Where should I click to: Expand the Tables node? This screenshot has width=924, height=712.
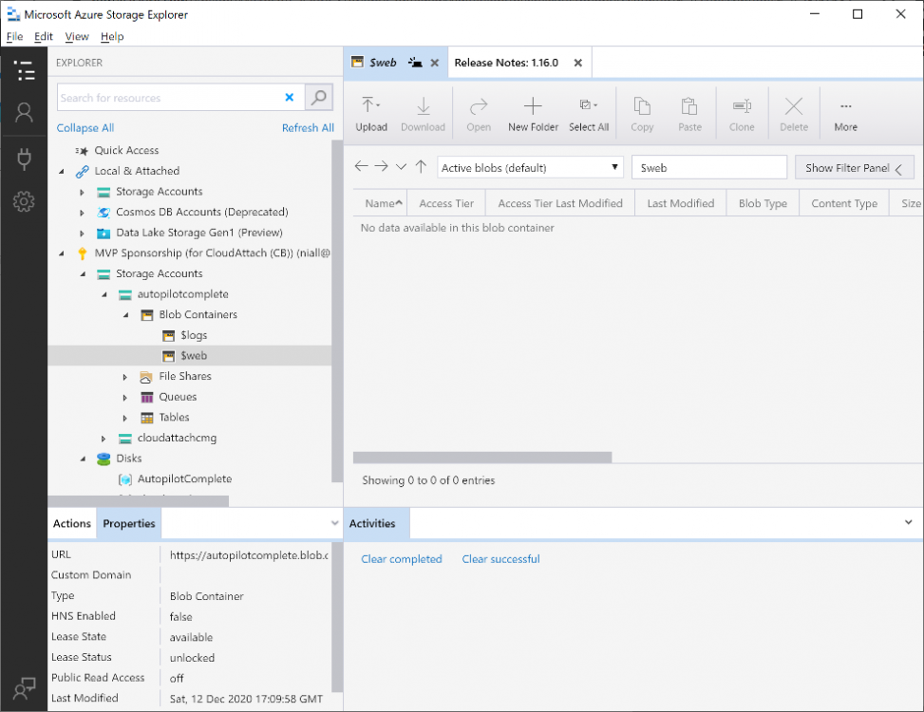(125, 418)
